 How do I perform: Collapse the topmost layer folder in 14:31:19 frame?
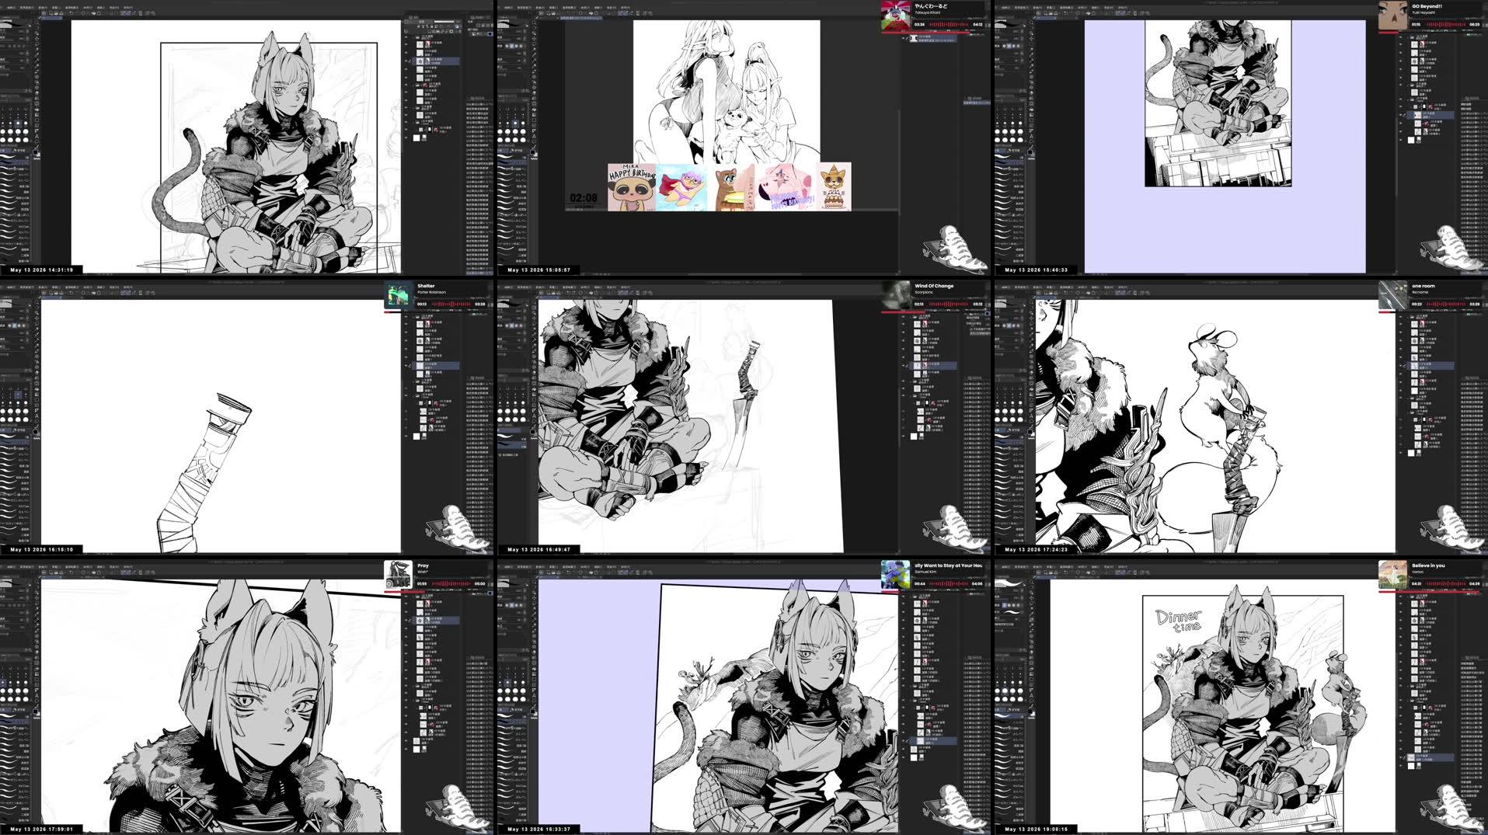tap(413, 37)
